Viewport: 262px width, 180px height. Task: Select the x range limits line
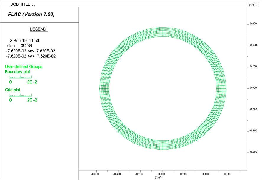coord(31,51)
